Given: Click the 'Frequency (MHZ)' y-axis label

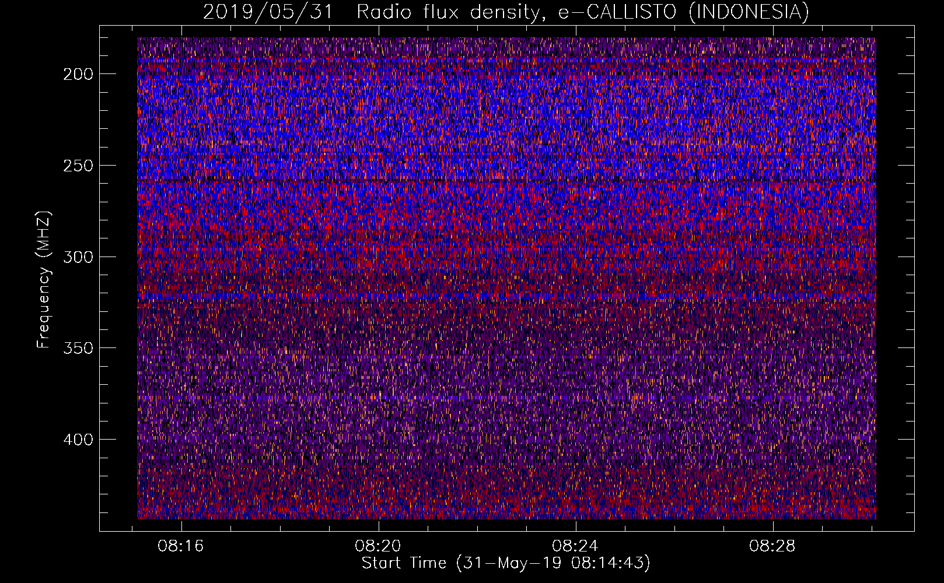Looking at the screenshot, I should tap(44, 280).
